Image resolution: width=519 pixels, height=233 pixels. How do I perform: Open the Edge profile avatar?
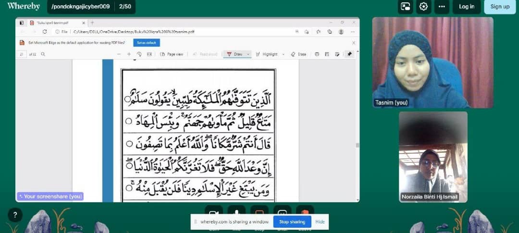click(341, 32)
